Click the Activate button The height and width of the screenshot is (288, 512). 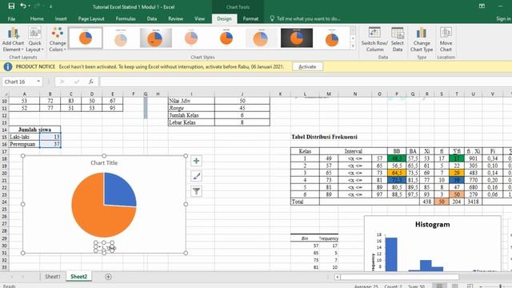coord(307,66)
